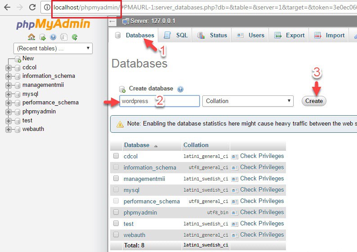The width and height of the screenshot is (357, 252).
Task: Click the database icon beside cdcol in the tree
Action: [18, 67]
